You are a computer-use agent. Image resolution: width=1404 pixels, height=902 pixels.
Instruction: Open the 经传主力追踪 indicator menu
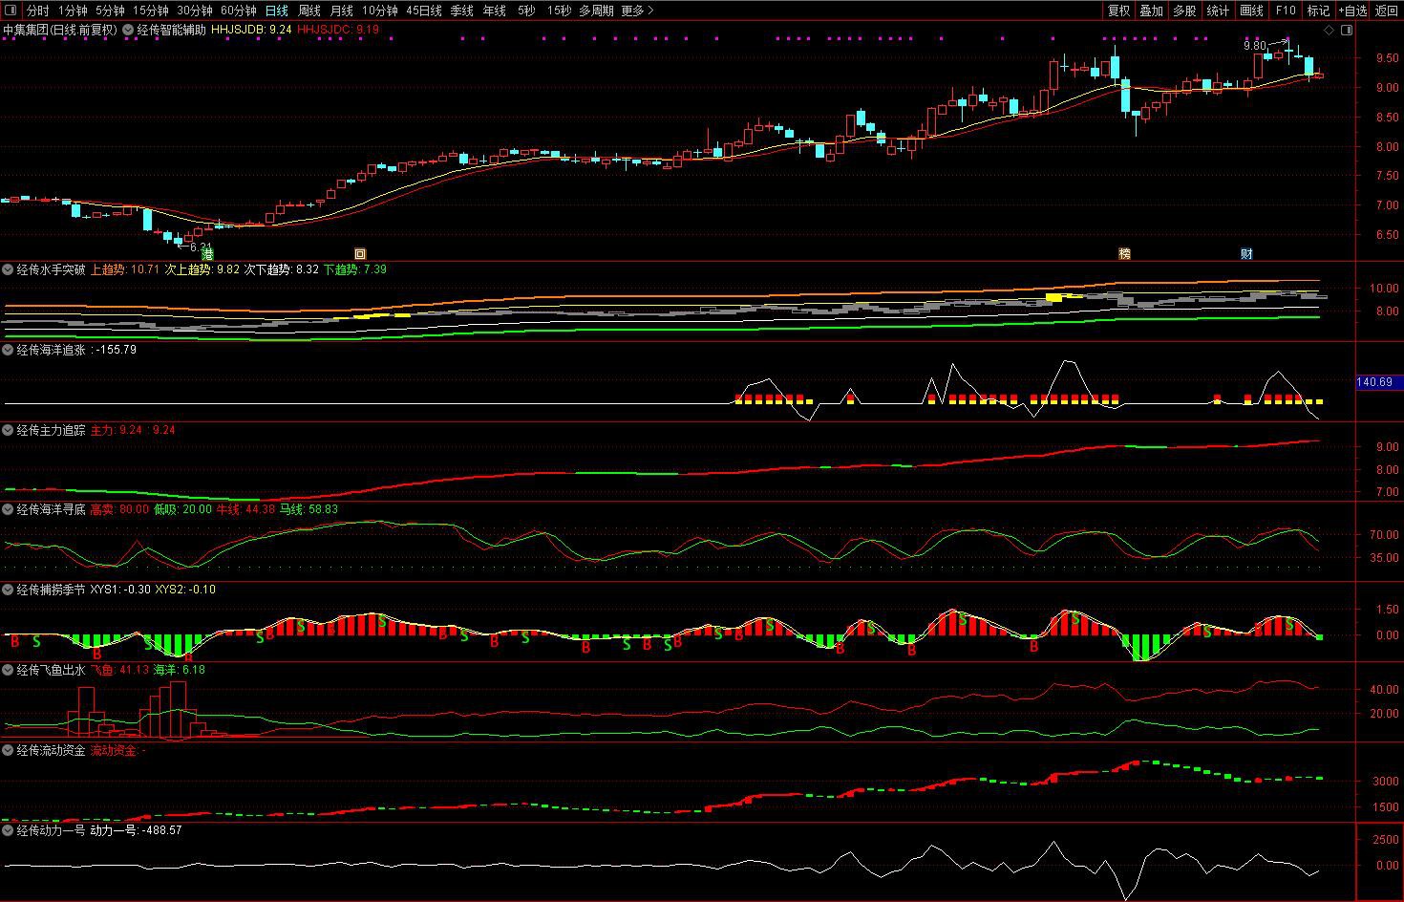coord(8,430)
